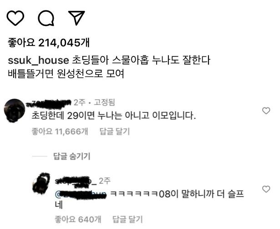
Task: Like the pinned comment with its heart icon
Action: pyautogui.click(x=266, y=111)
